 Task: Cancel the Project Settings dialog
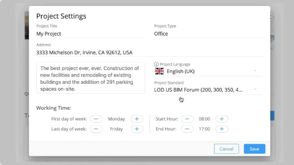[226, 149]
